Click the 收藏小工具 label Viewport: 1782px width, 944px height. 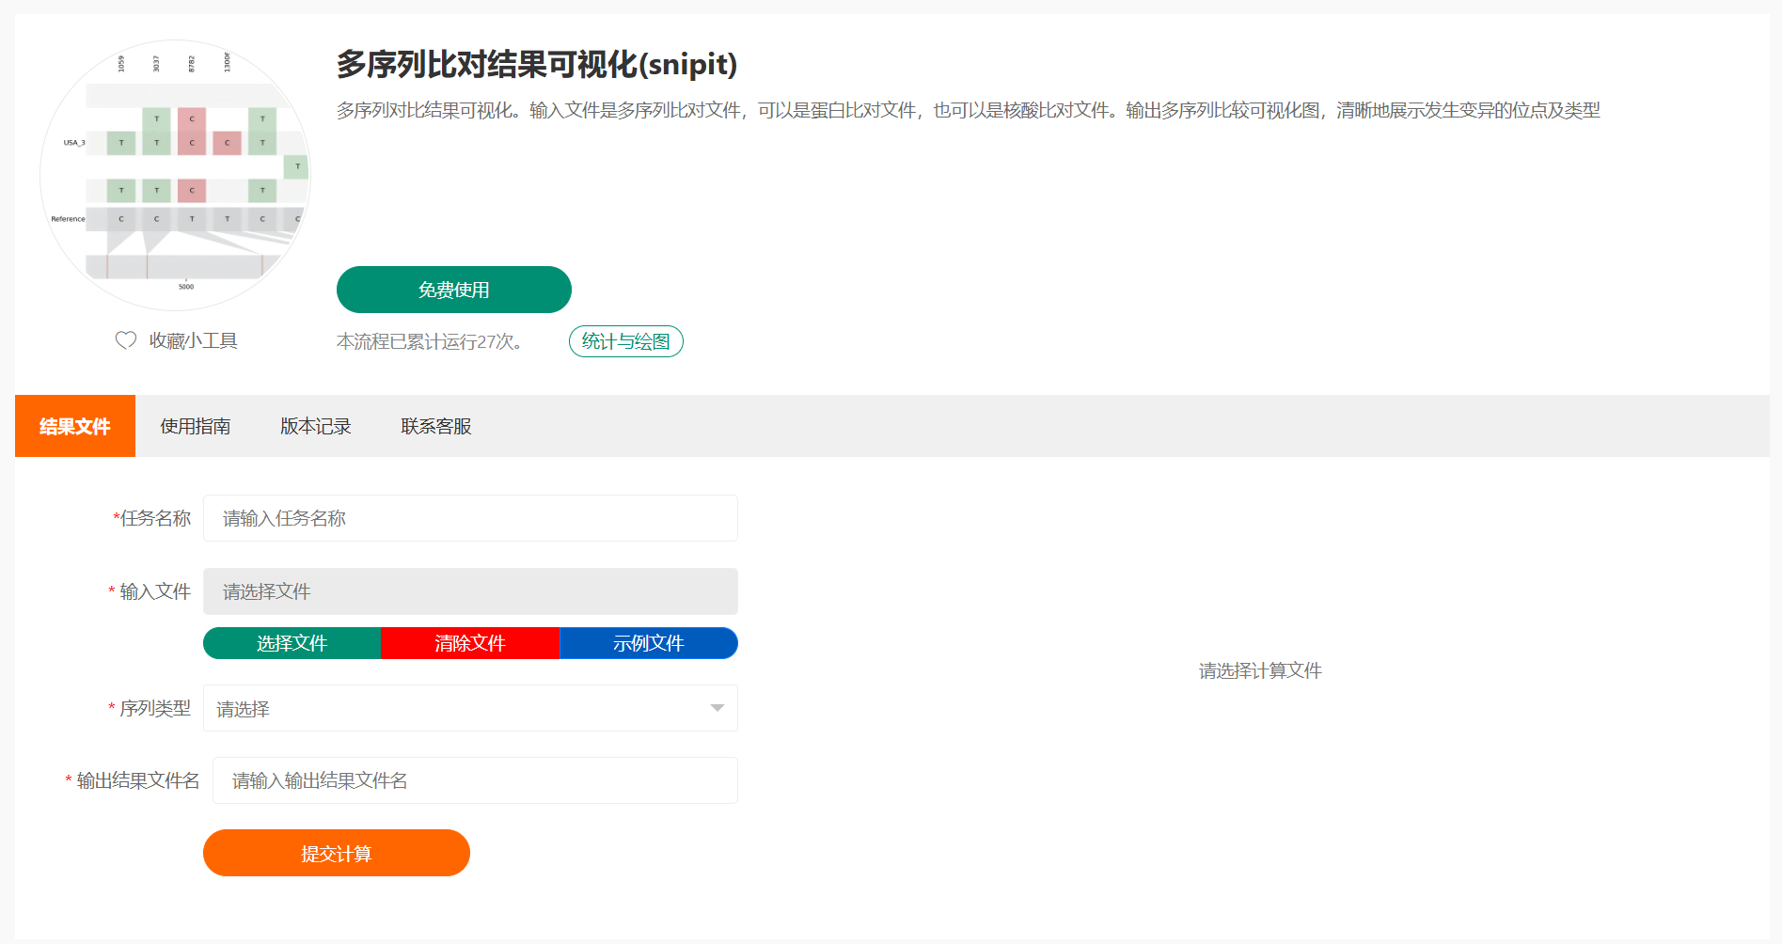[x=194, y=340]
